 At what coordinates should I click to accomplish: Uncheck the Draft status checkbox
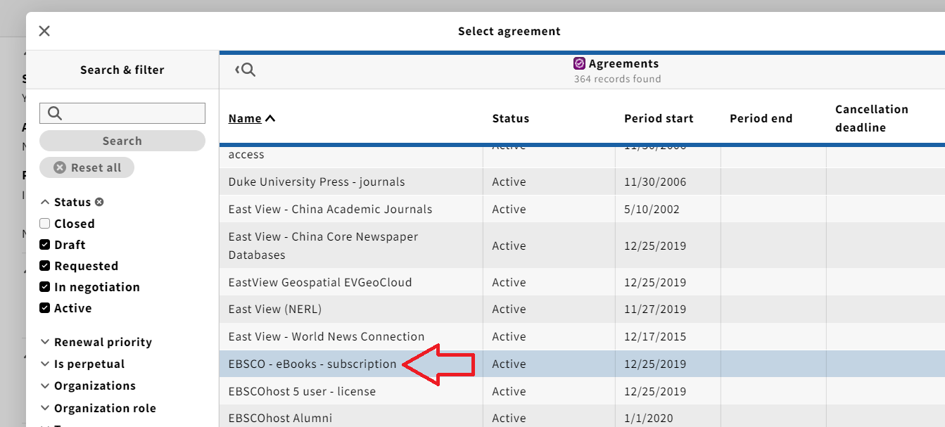pyautogui.click(x=45, y=245)
